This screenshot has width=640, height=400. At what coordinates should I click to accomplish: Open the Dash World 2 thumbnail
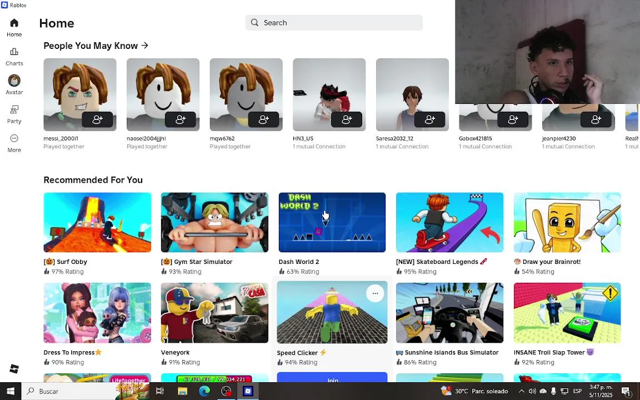332,222
